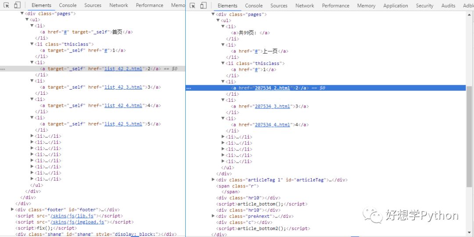Image resolution: width=474 pixels, height=237 pixels.
Task: Open Console tab in right DevTools
Action: 254,5
